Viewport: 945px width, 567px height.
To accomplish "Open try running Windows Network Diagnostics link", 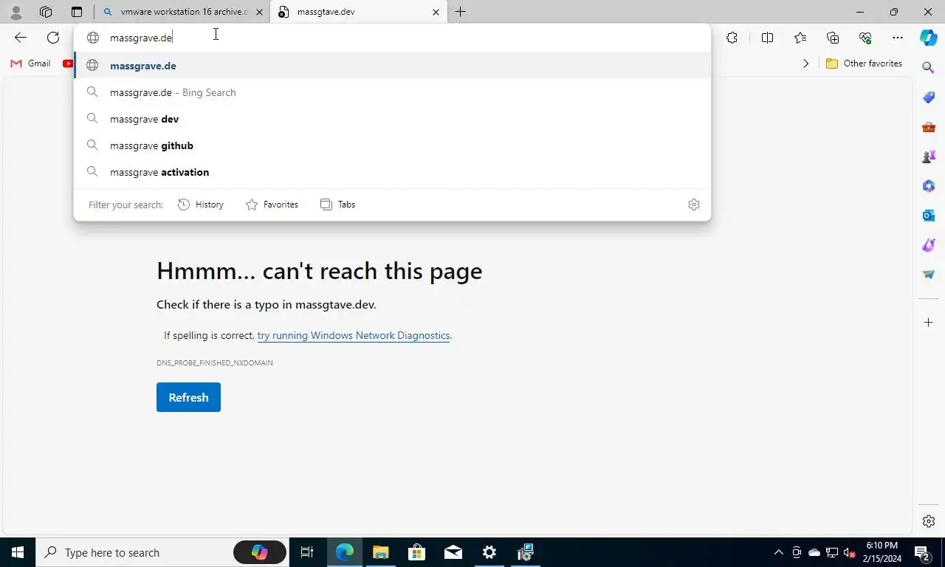I will [354, 335].
